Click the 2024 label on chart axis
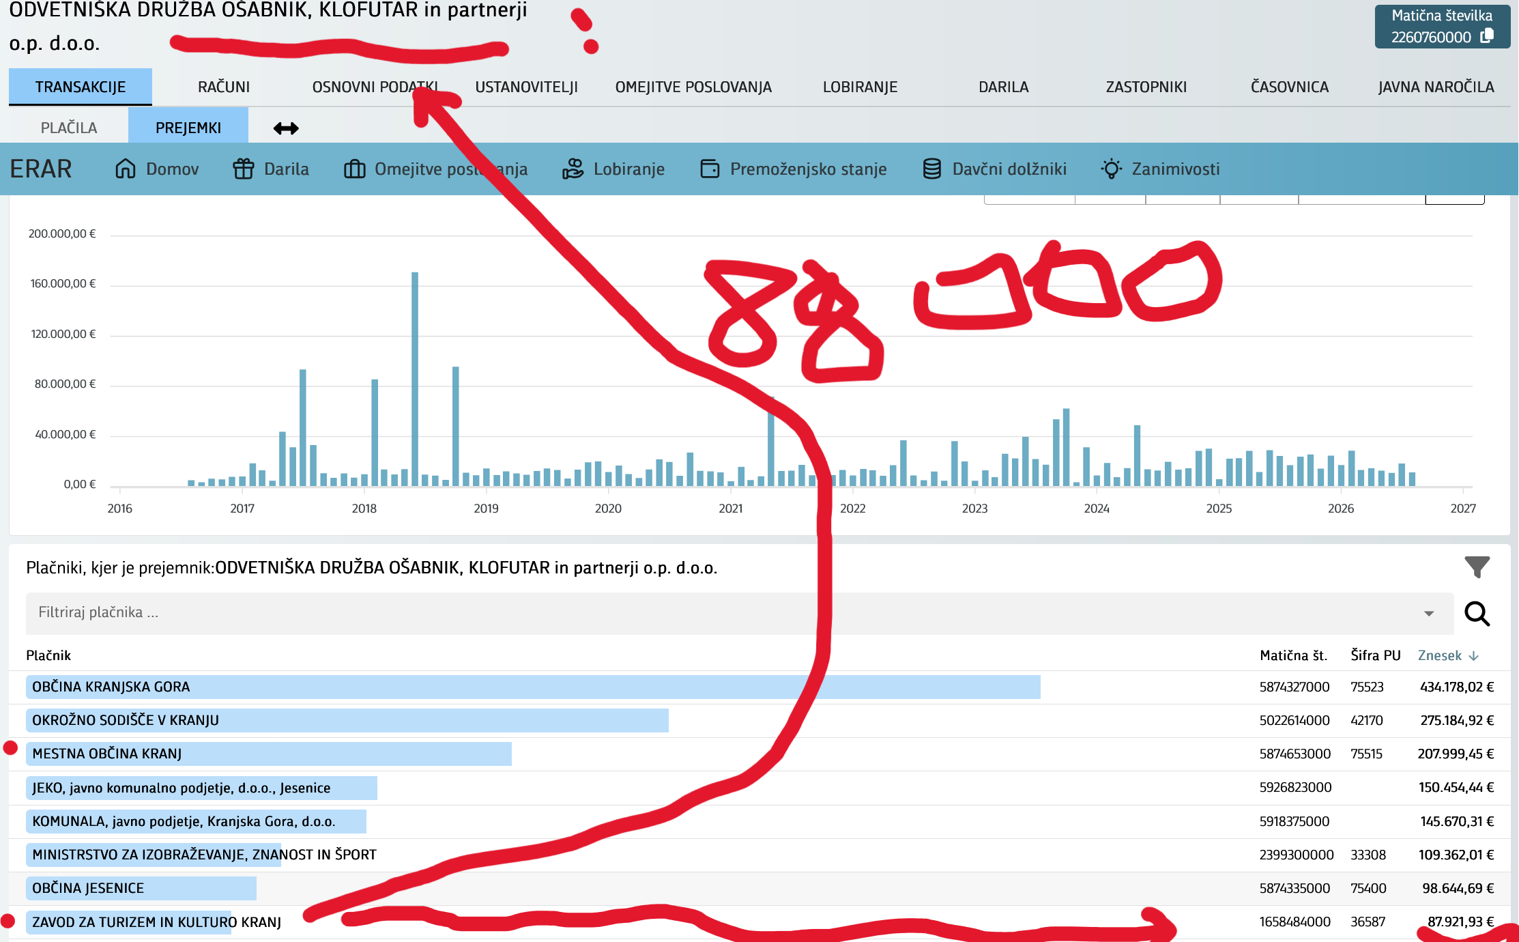1519x942 pixels. pyautogui.click(x=1097, y=509)
